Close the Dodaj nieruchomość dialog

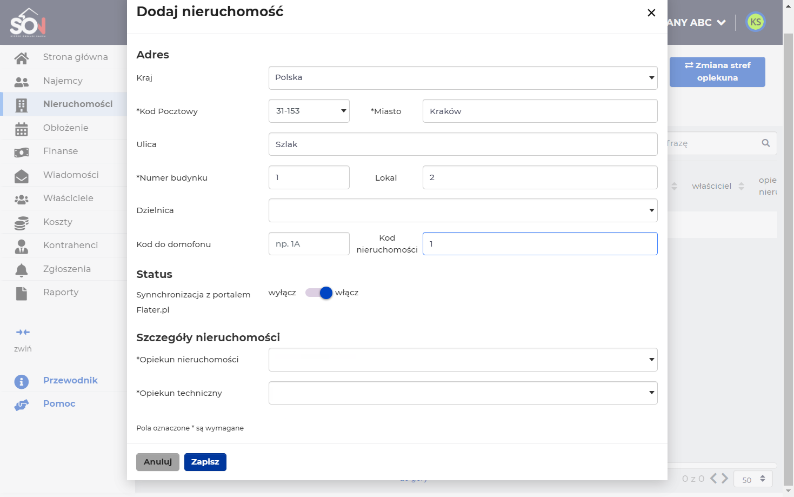651,12
